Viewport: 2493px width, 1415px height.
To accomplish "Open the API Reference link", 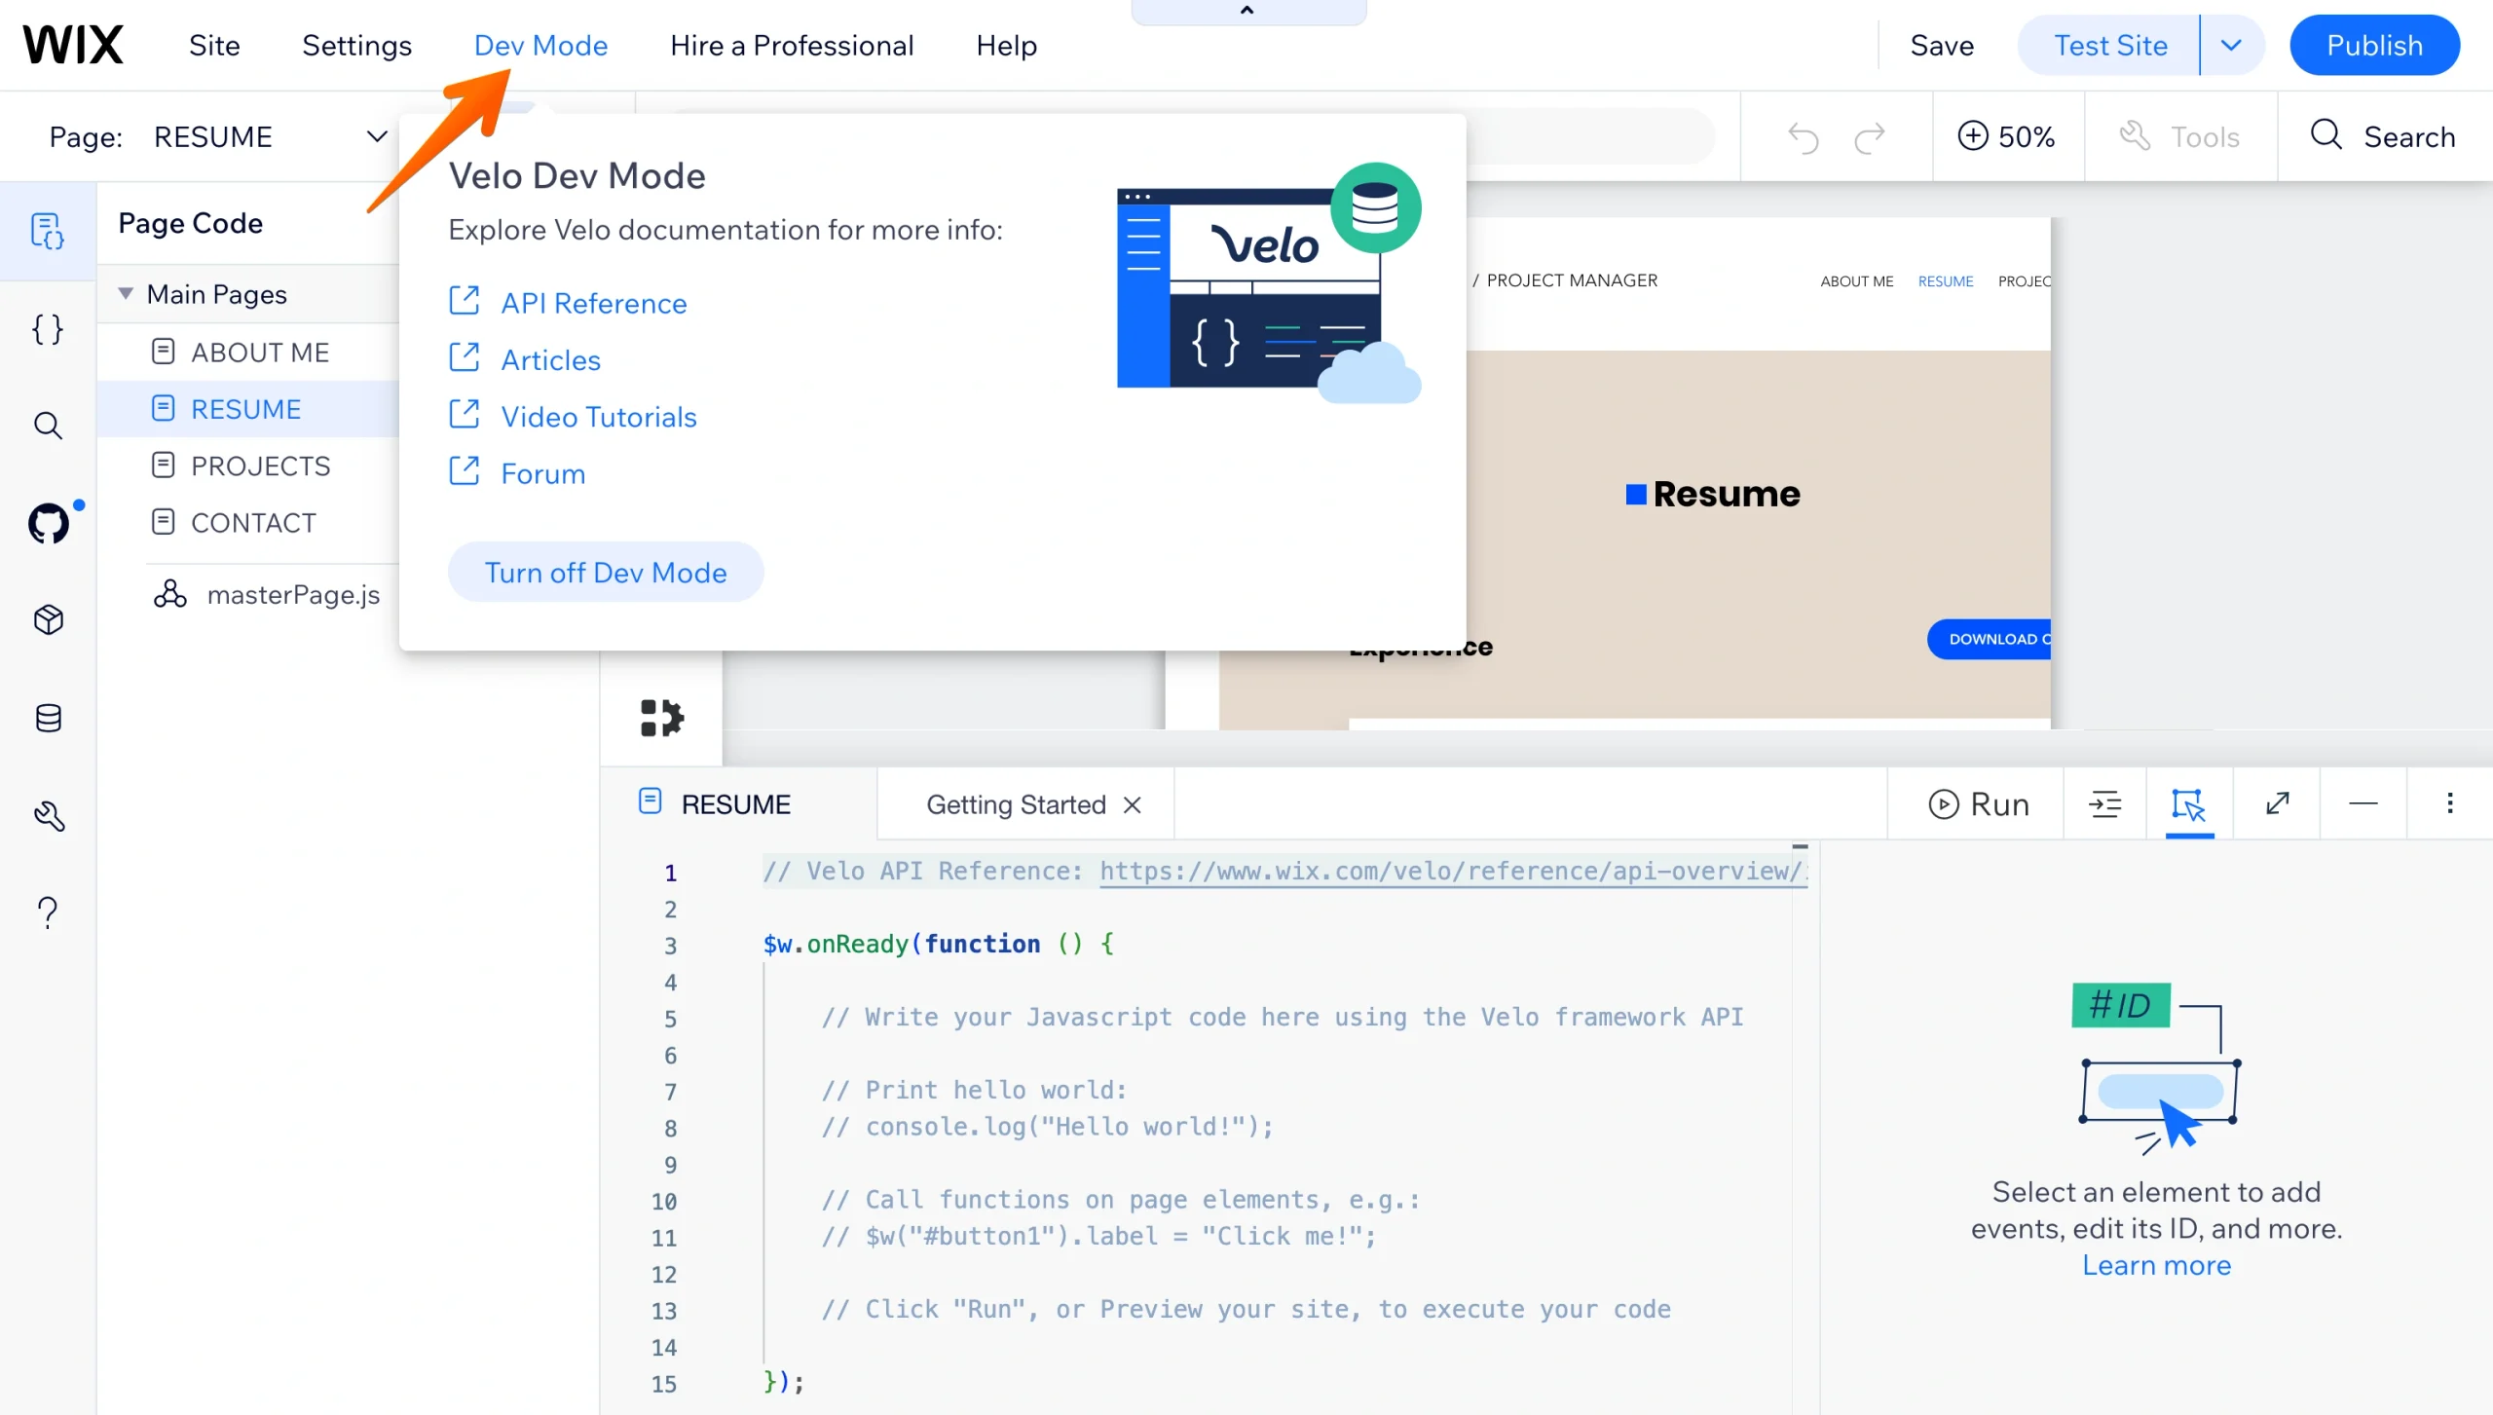I will pos(594,303).
